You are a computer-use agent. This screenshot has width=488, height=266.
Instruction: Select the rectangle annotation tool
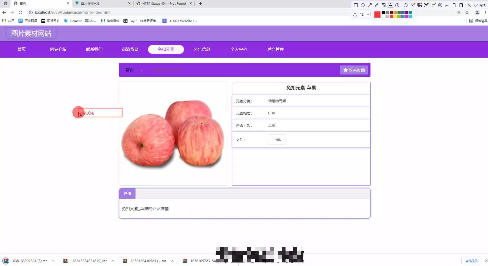pyautogui.click(x=356, y=5)
